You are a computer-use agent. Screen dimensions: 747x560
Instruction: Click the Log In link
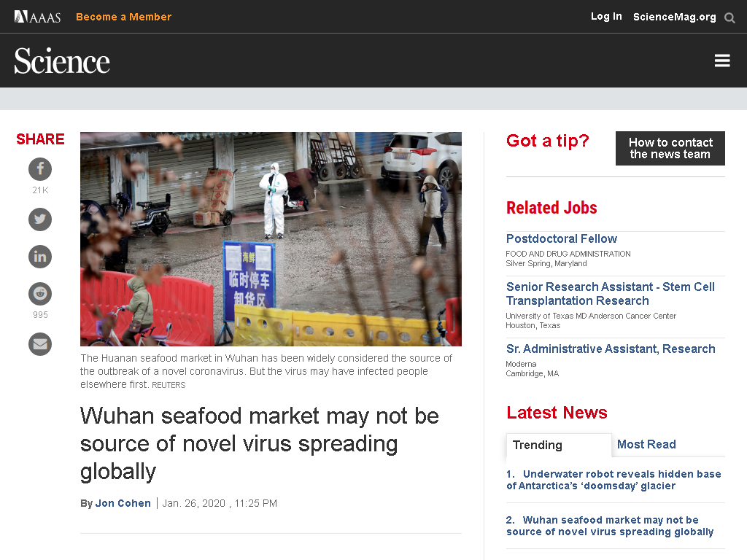(x=606, y=17)
